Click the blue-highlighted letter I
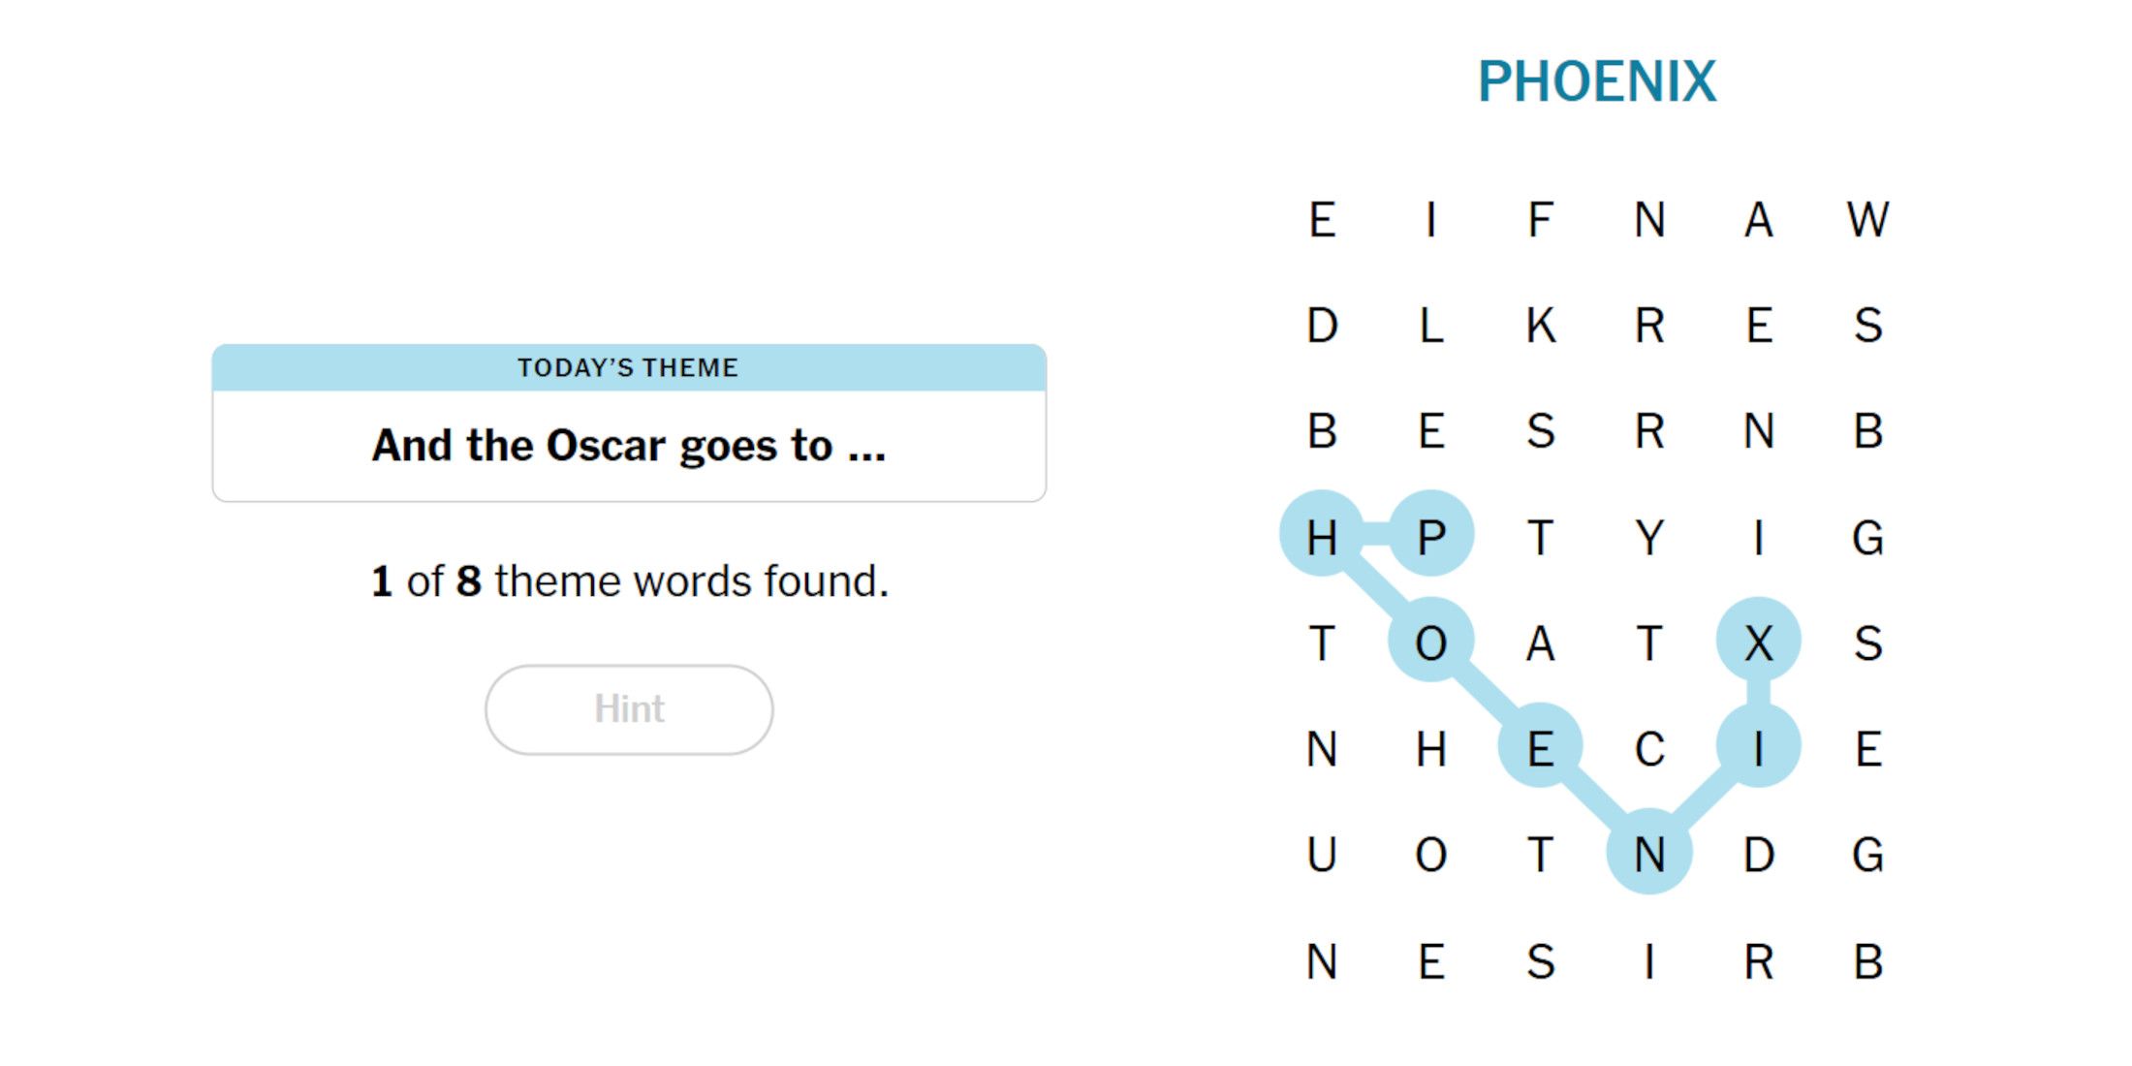The image size is (2132, 1066). 1758,749
